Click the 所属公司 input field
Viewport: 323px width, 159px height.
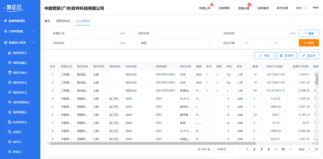click(x=99, y=33)
